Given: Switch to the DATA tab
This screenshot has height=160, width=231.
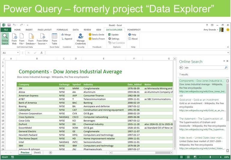Looking at the screenshot, I should (x=76, y=30).
